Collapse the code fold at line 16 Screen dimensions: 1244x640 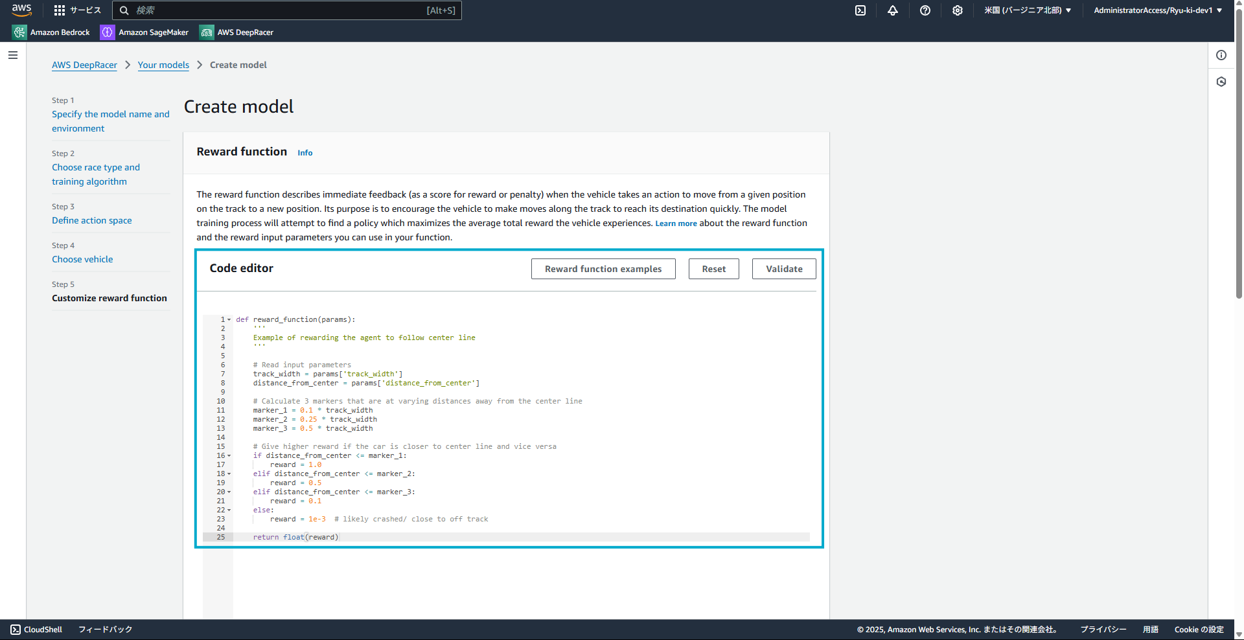coord(229,456)
